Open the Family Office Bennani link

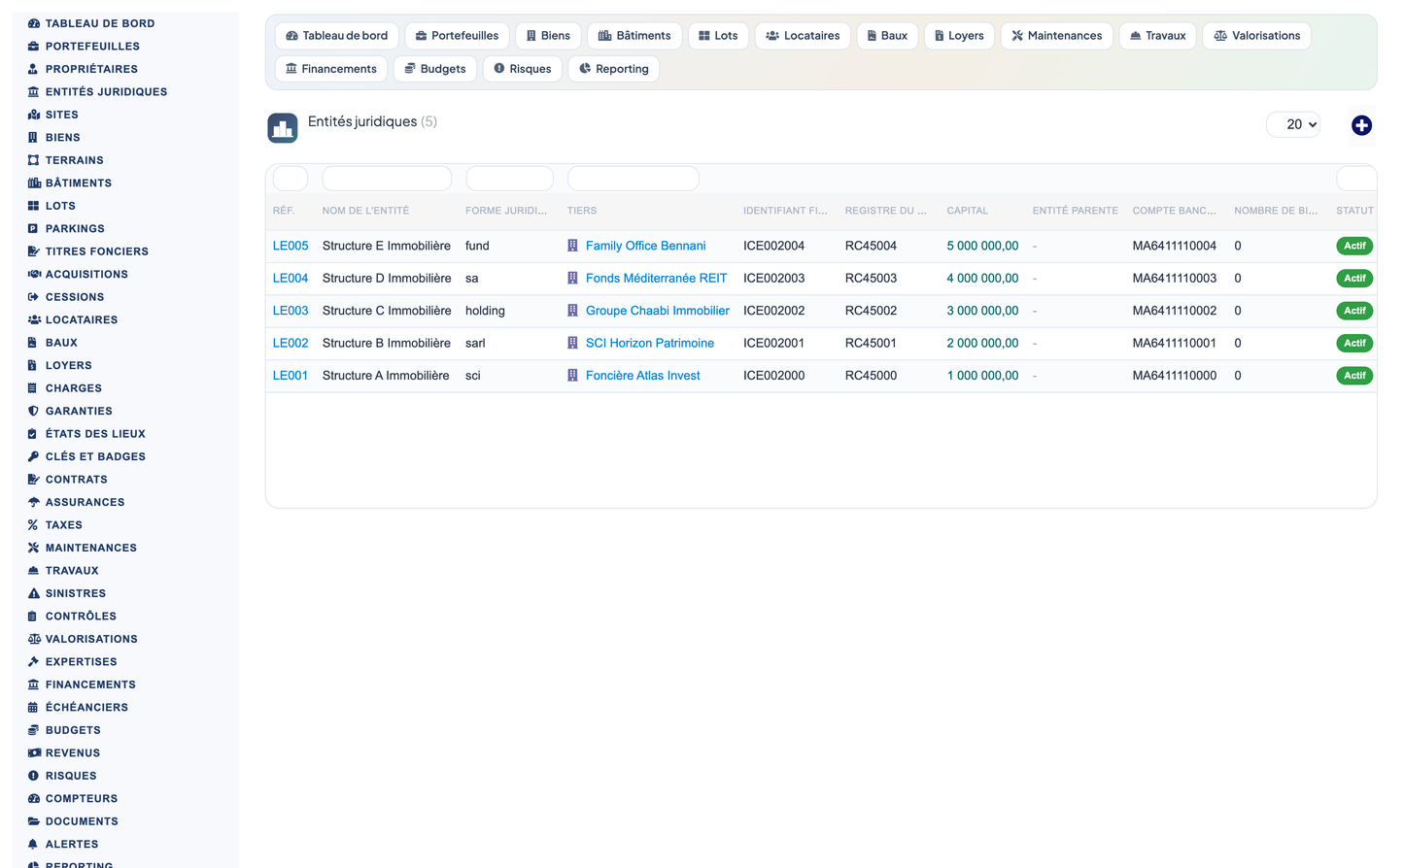pyautogui.click(x=645, y=246)
